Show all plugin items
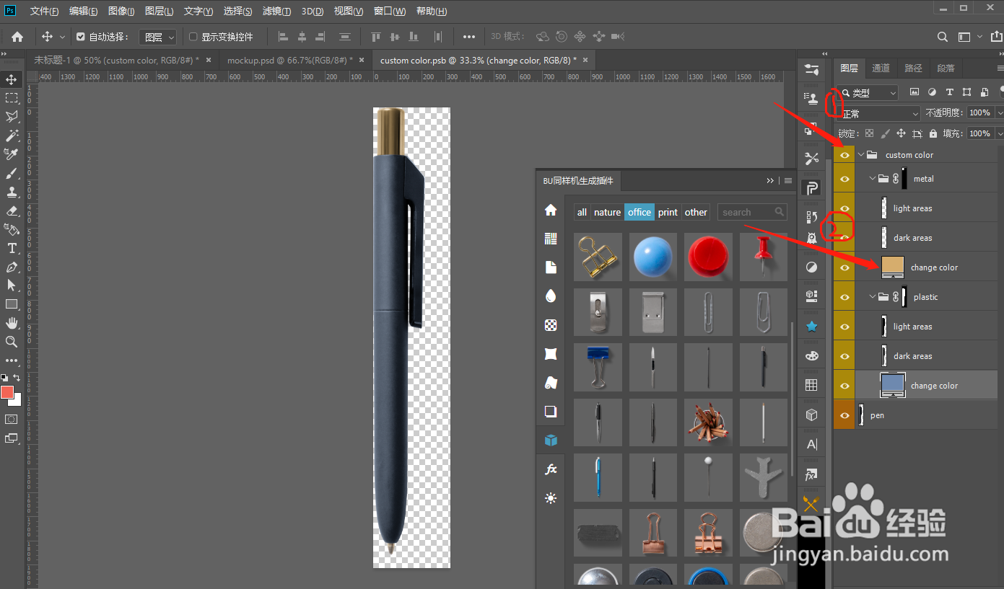 582,212
